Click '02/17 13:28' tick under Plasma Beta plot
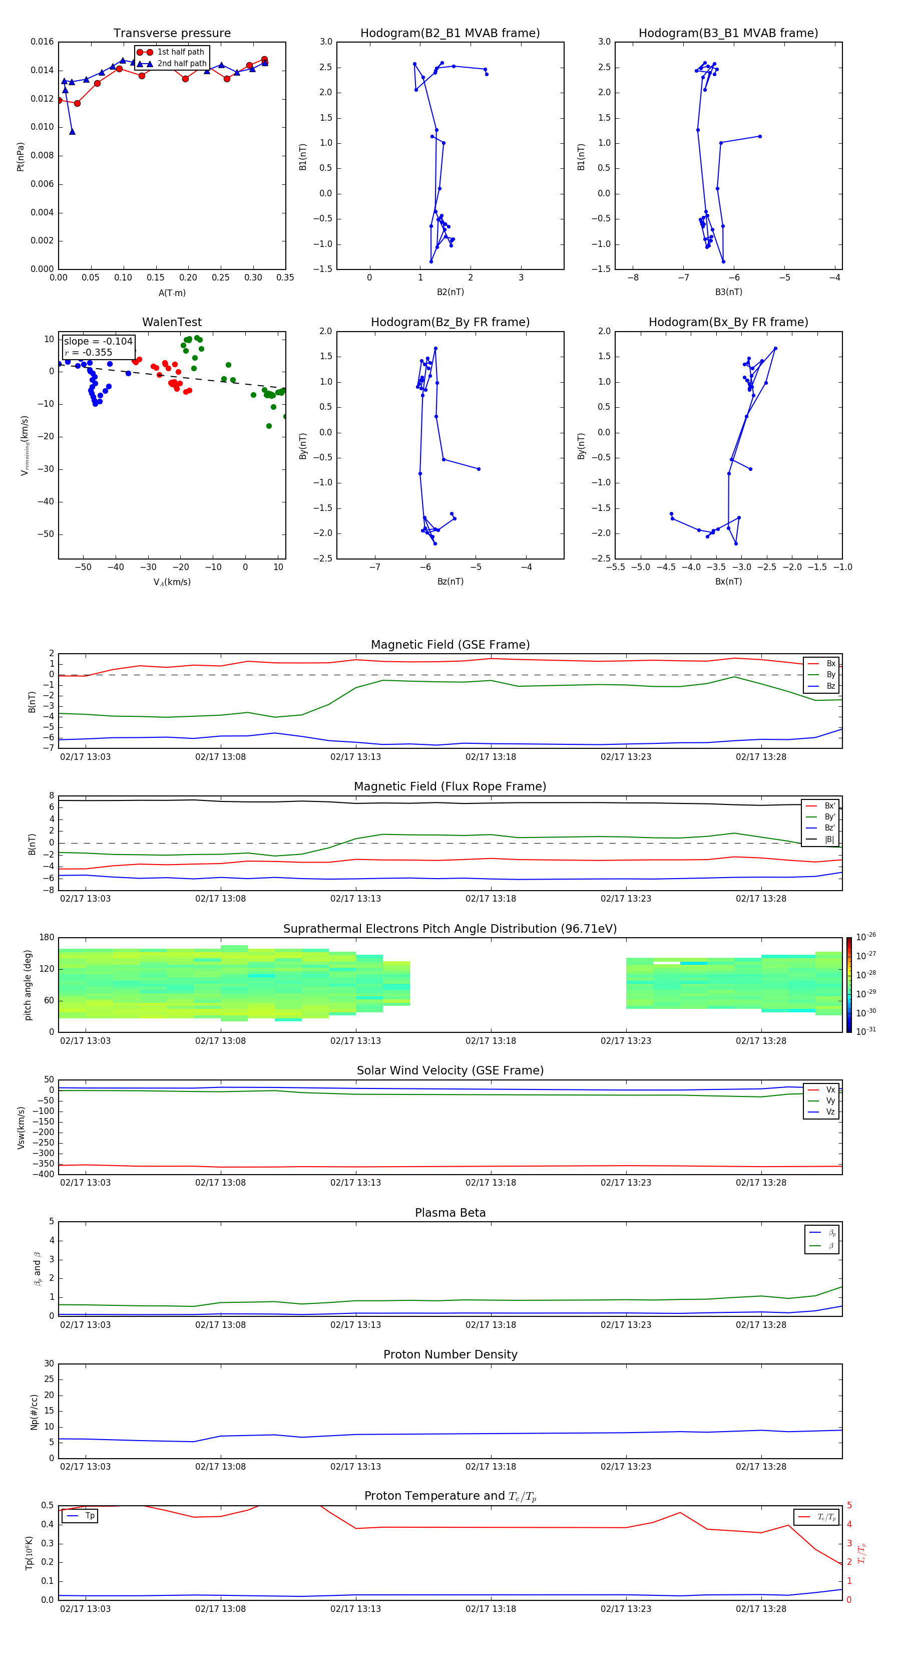Screen dimensions: 901x1653 pyautogui.click(x=760, y=1325)
